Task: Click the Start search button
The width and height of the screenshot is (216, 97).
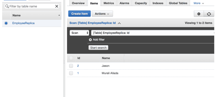Action: [98, 48]
